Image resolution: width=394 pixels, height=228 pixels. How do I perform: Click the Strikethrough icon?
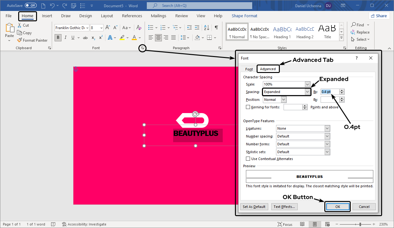85,38
